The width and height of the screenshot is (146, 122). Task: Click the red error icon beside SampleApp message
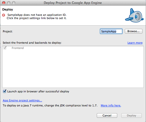(x=4, y=15)
